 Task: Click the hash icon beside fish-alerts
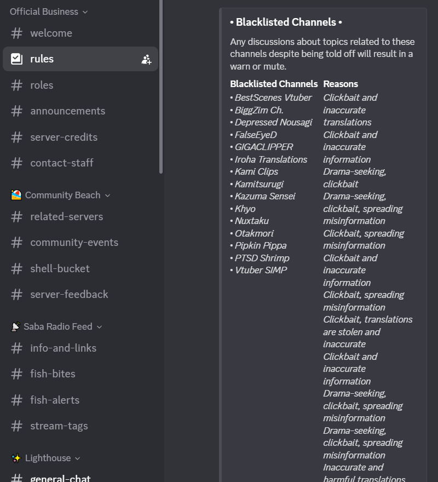pyautogui.click(x=17, y=400)
